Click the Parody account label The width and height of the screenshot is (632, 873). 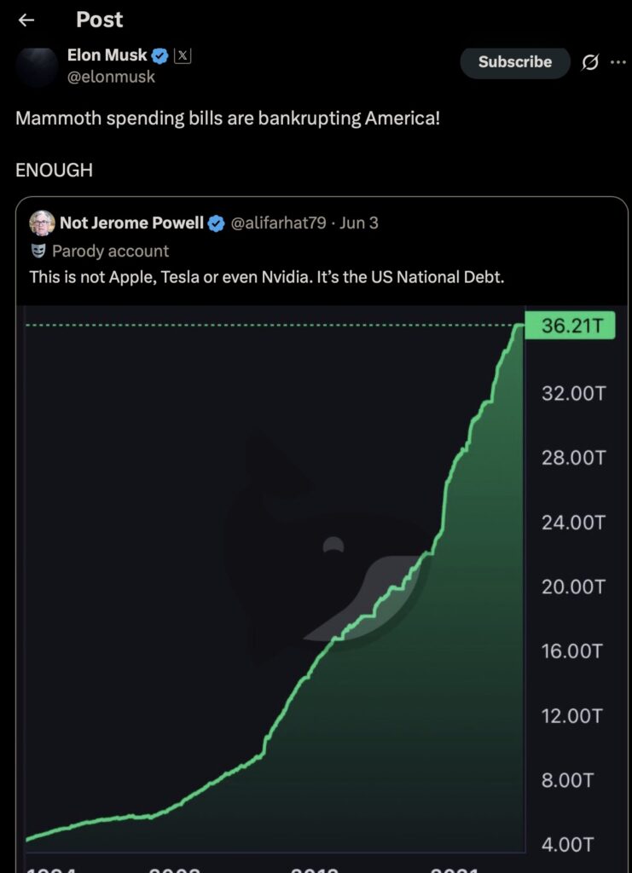pyautogui.click(x=110, y=251)
